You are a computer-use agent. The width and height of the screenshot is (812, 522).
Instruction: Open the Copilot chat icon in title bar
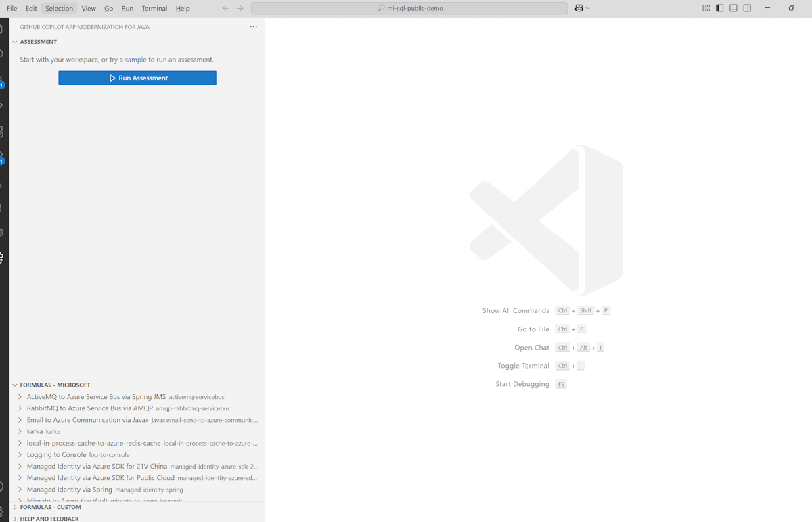[x=579, y=8]
